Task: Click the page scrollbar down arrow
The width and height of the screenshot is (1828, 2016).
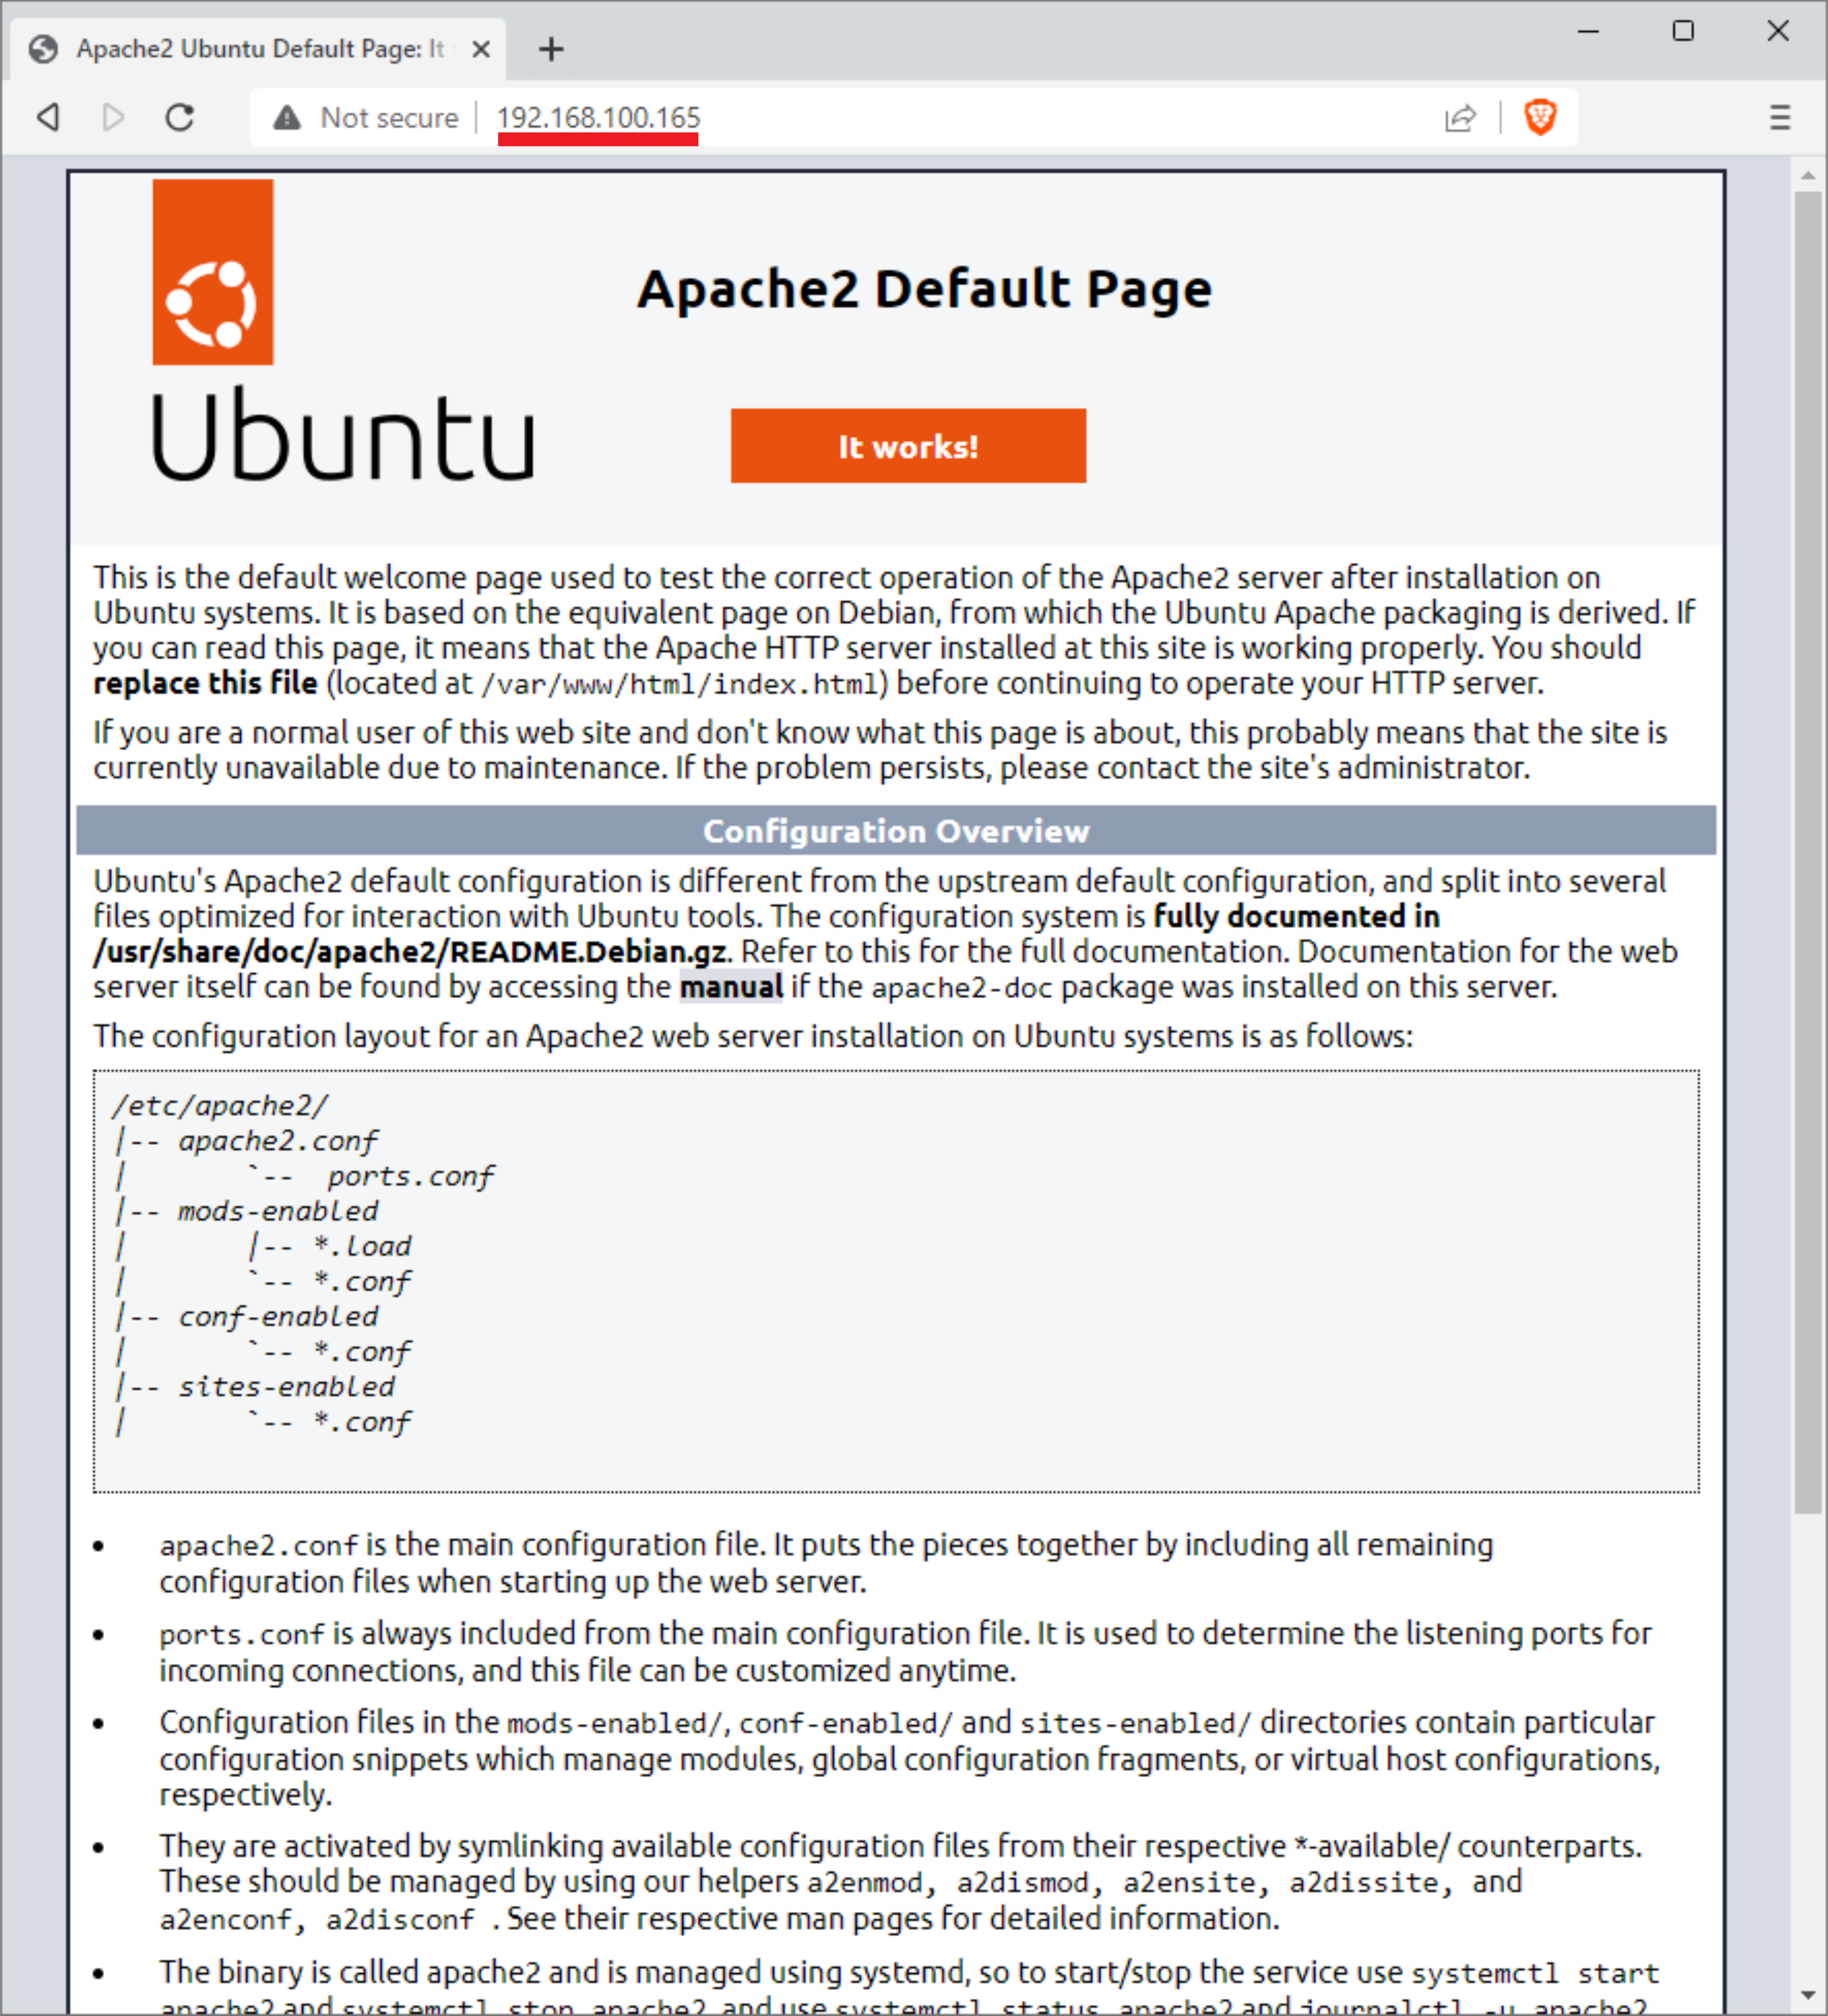Action: (x=1807, y=1995)
